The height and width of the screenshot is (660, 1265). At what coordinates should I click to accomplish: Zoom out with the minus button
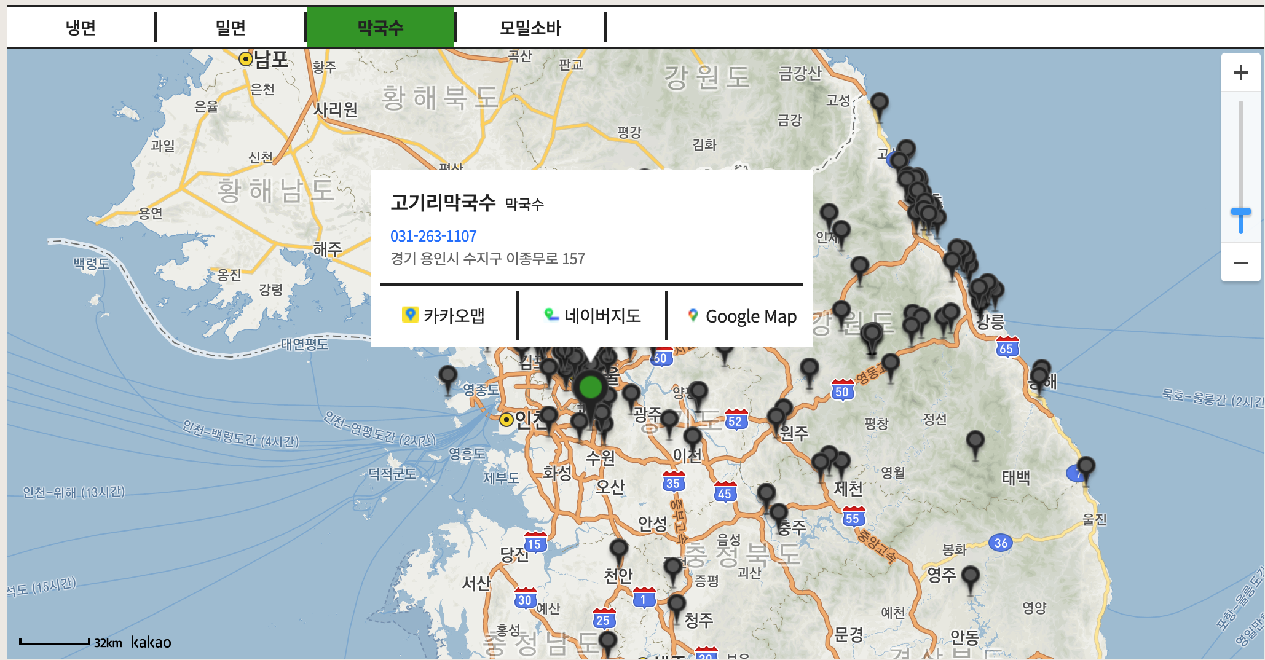click(1241, 262)
